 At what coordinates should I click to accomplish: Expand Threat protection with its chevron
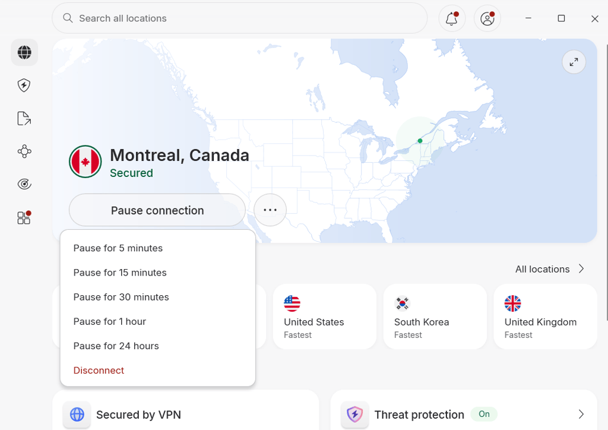(x=581, y=414)
